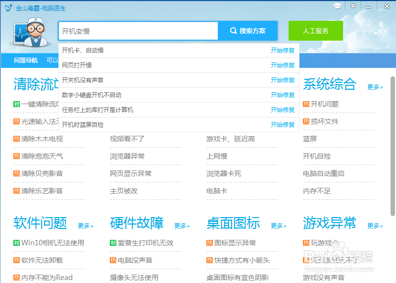Viewport: 396px width, 283px height.
Task: Select suggestion 开机卡、启动慢
Action: coord(83,51)
